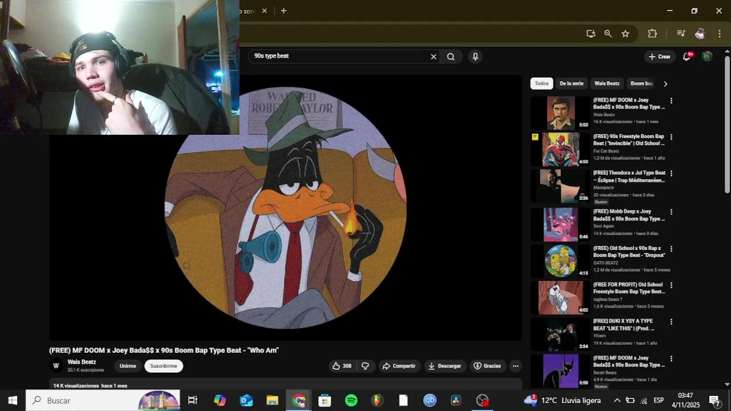Click the YouTube search magnifier button
Viewport: 731px width, 411px height.
(x=451, y=57)
